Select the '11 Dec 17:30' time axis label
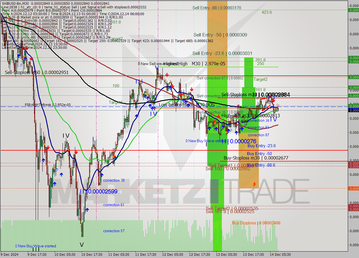Image resolution: width=359 pixels, height=258 pixels. pyautogui.click(x=146, y=255)
